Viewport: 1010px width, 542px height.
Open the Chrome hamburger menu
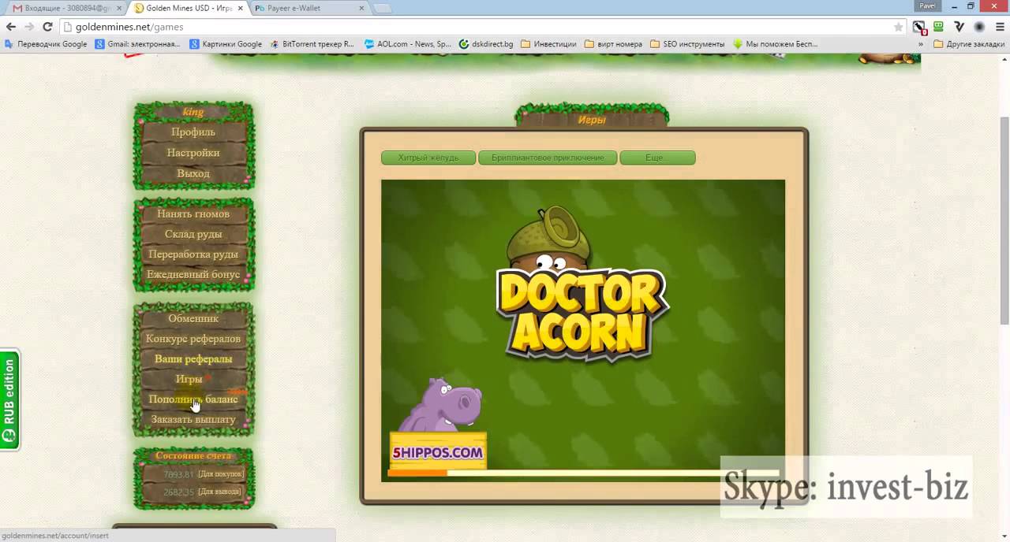point(998,27)
